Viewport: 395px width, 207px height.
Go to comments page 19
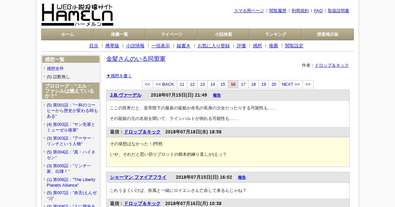pyautogui.click(x=264, y=84)
